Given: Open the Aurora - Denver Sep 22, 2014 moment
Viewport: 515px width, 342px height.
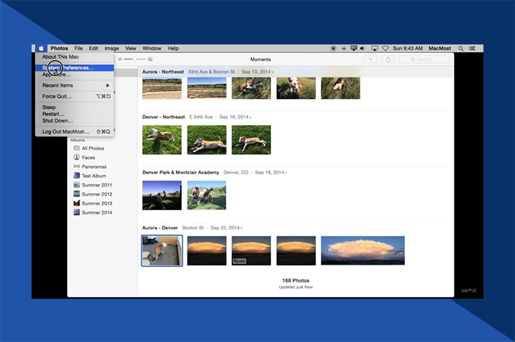Looking at the screenshot, I should click(192, 227).
